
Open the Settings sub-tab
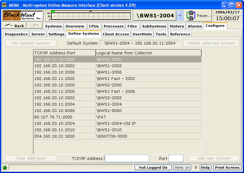click(x=56, y=34)
